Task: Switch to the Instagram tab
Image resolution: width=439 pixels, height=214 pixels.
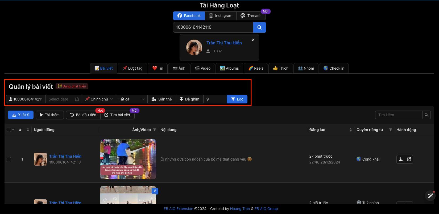Action: 221,16
